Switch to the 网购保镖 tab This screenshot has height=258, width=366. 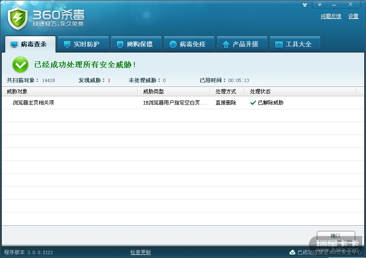[136, 44]
